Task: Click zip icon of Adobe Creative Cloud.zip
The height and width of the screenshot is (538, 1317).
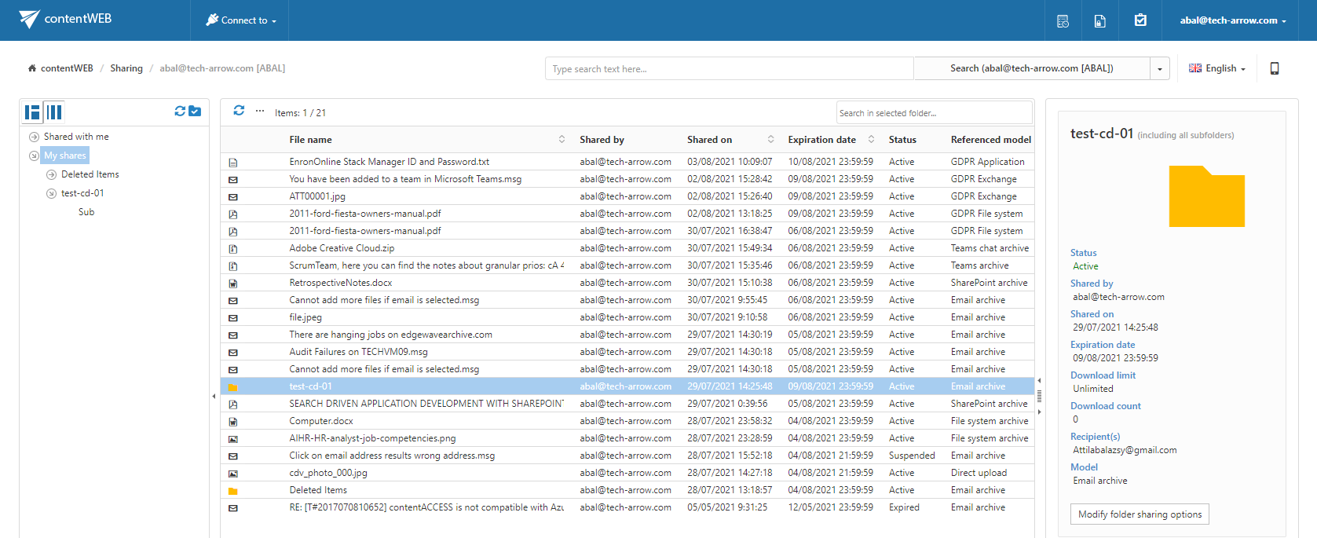Action: point(233,249)
